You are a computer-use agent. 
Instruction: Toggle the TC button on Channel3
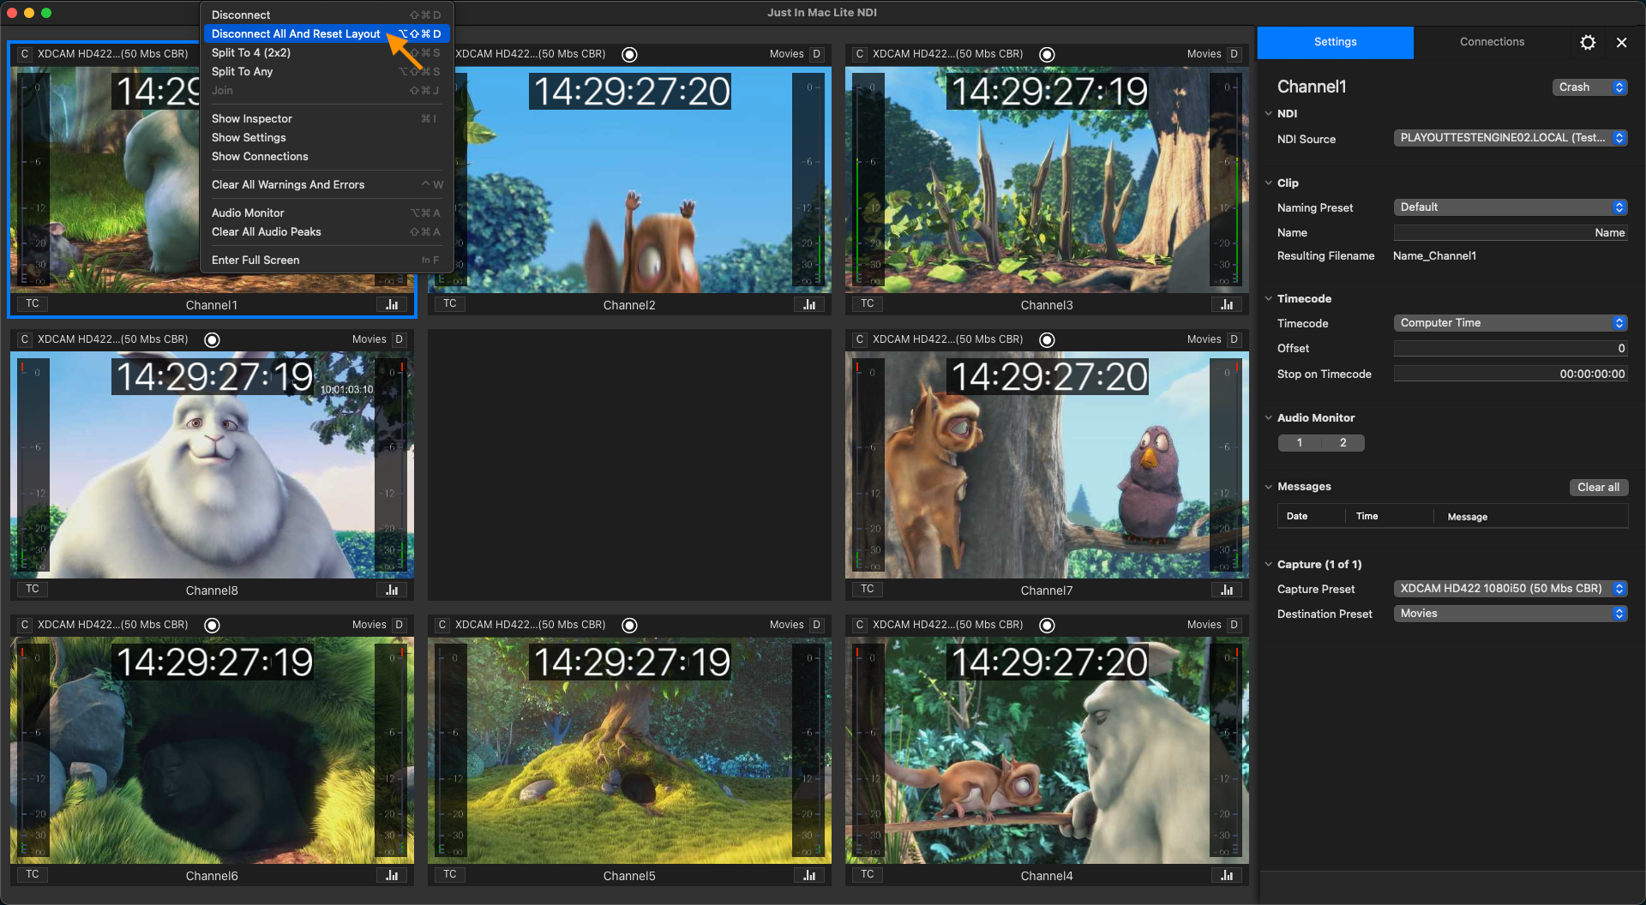pos(868,303)
